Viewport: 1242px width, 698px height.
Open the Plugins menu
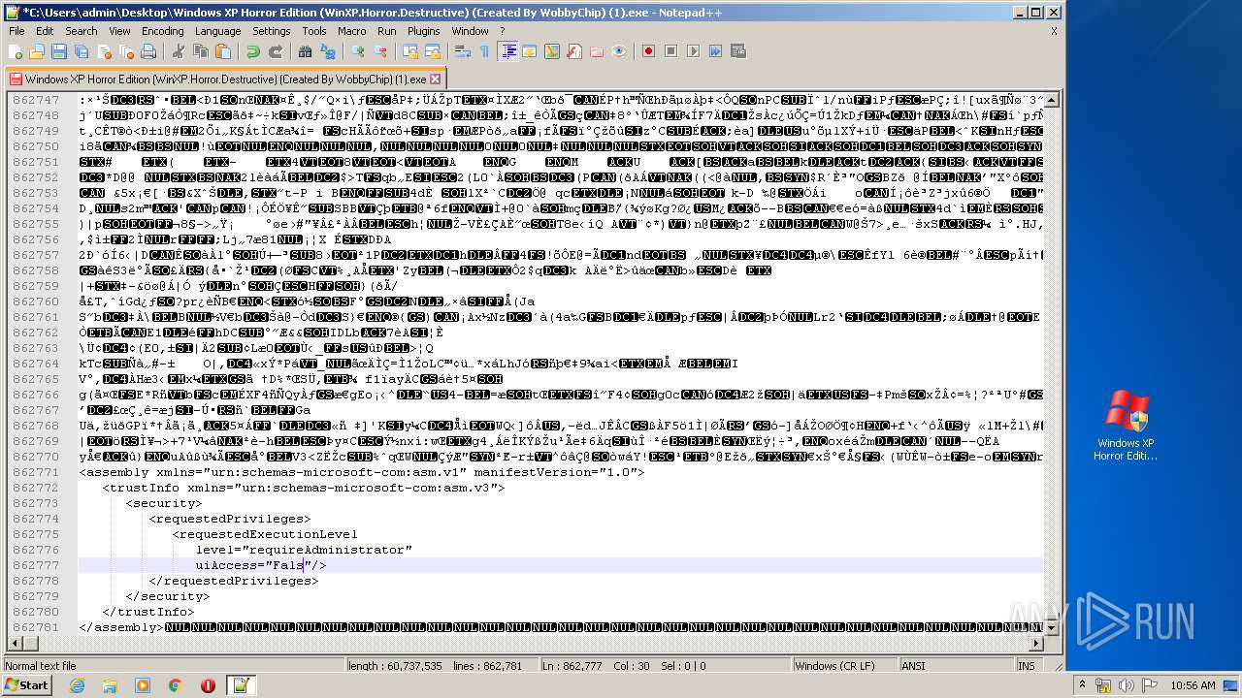tap(424, 31)
